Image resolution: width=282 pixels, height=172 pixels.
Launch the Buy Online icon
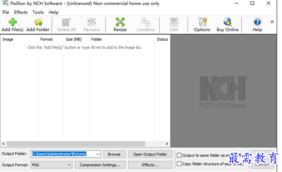tap(227, 22)
